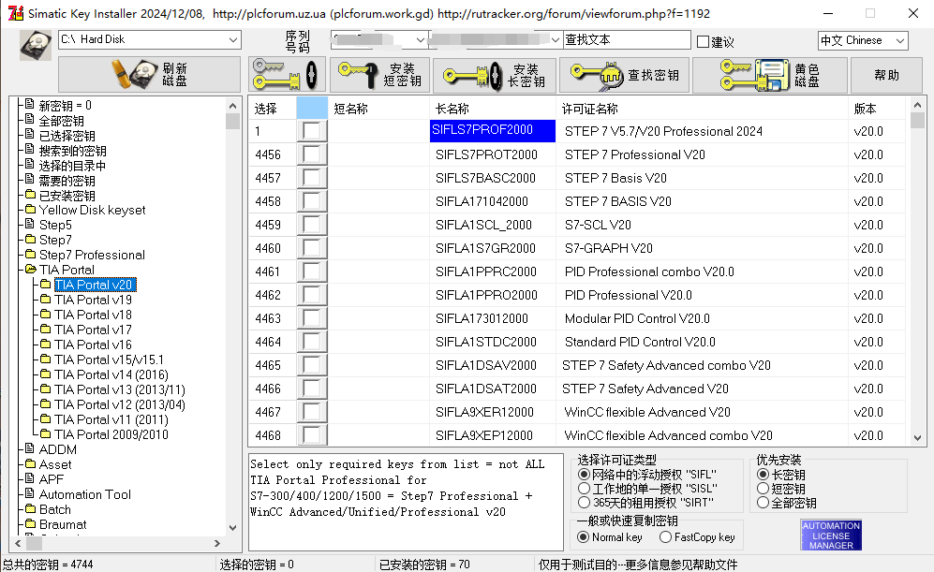Click the key icon button beside refresh
Image resolution: width=934 pixels, height=572 pixels.
287,74
